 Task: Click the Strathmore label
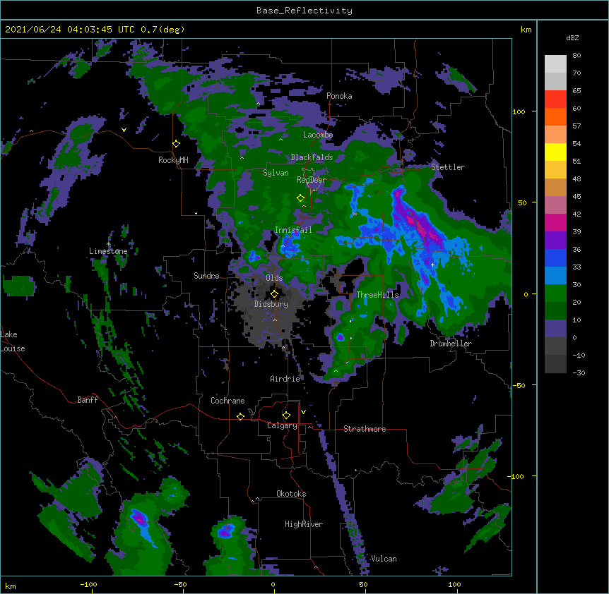(365, 429)
